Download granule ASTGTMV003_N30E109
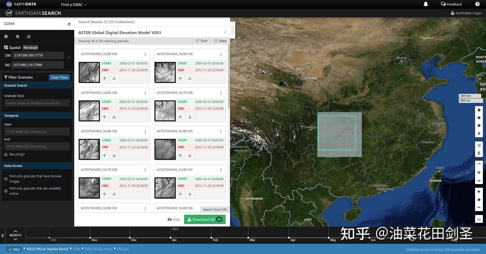The width and height of the screenshot is (486, 254). [114, 117]
